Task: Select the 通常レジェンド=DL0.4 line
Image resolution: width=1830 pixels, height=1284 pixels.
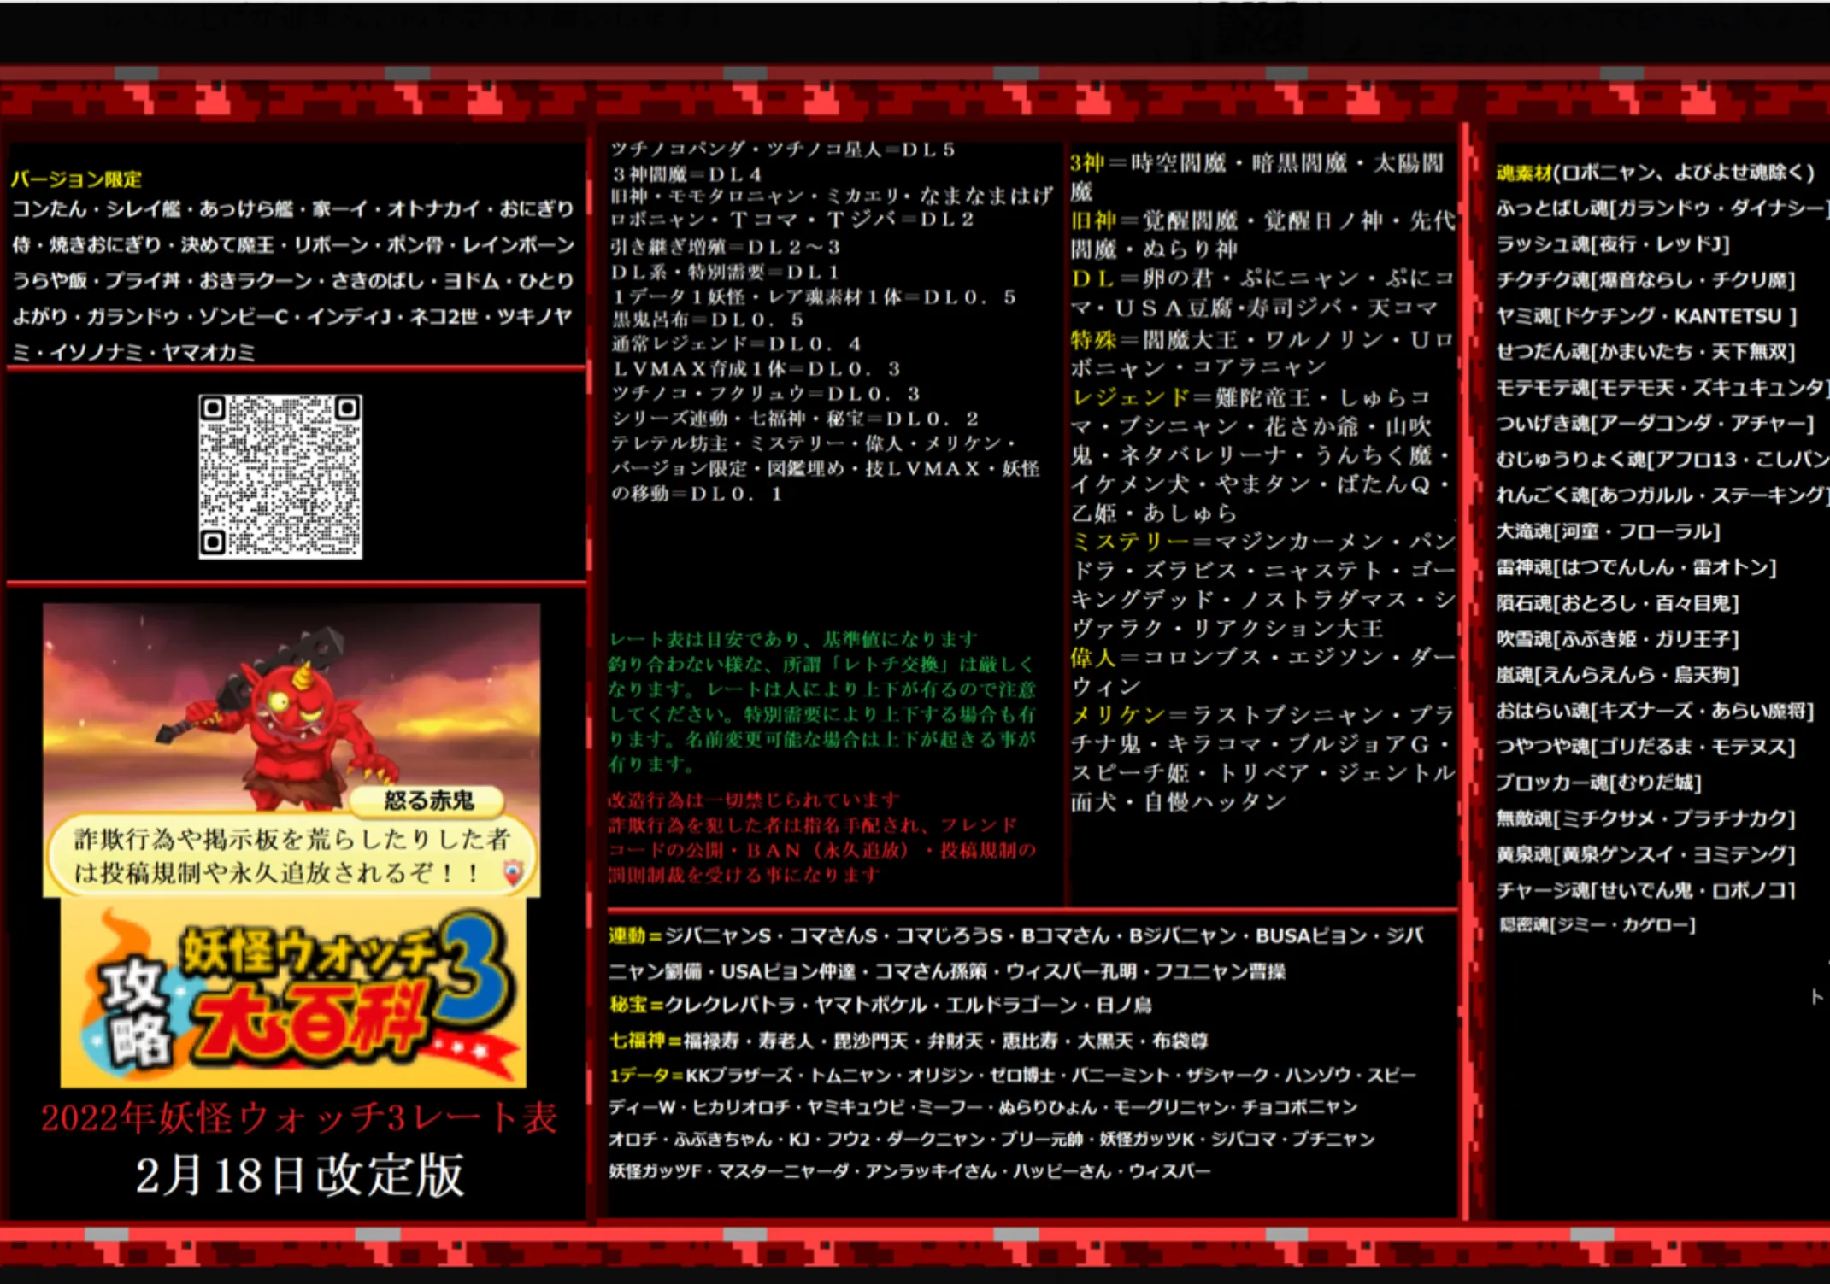Action: tap(736, 344)
